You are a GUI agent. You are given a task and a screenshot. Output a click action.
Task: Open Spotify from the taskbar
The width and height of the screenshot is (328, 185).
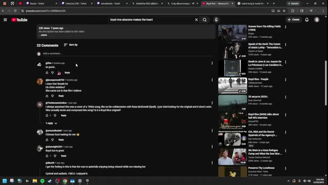click(x=42, y=181)
